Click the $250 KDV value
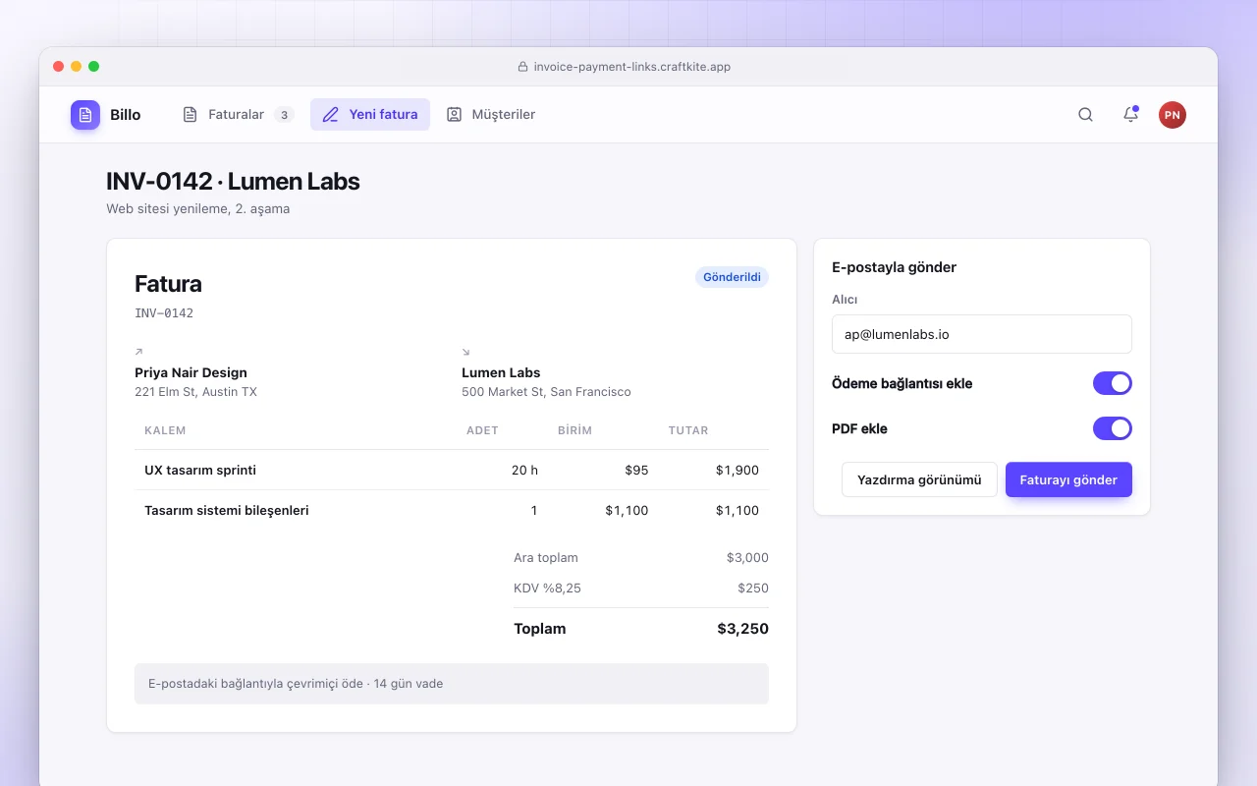Image resolution: width=1257 pixels, height=786 pixels. [753, 588]
